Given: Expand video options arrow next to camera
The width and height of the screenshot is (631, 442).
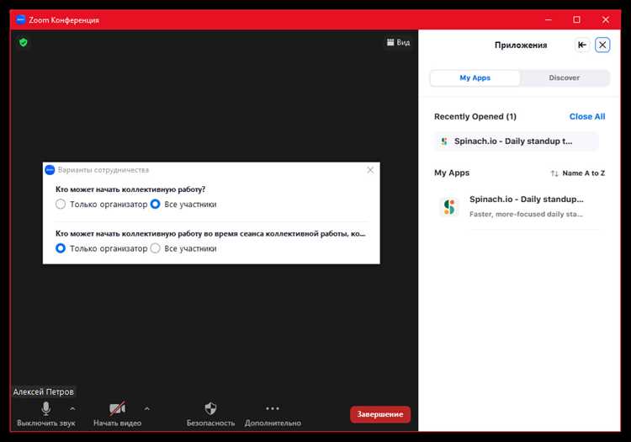Looking at the screenshot, I should 147,408.
